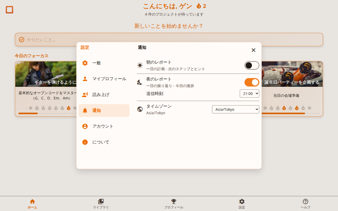Click 今日のフォーカス heading
Viewport: 338px width, 211px height.
(31, 56)
